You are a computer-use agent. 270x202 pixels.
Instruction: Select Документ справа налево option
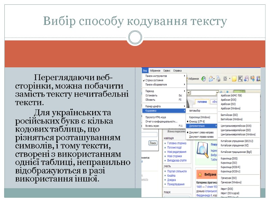point(201,137)
